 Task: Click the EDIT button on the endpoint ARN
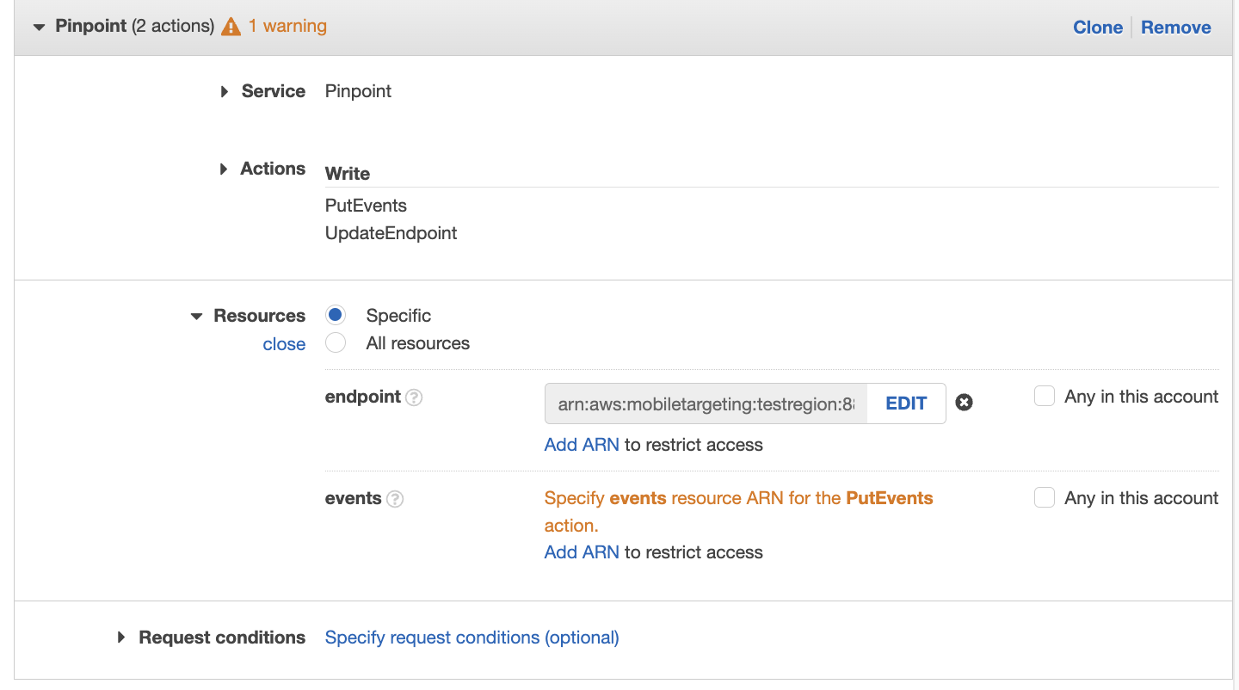pyautogui.click(x=904, y=403)
